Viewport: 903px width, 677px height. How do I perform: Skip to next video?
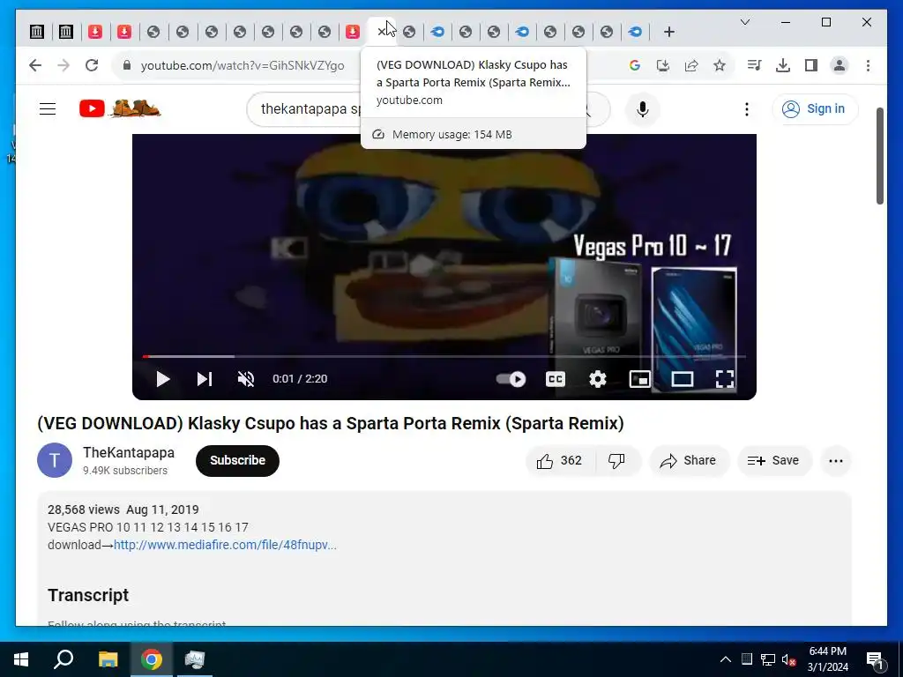[205, 379]
